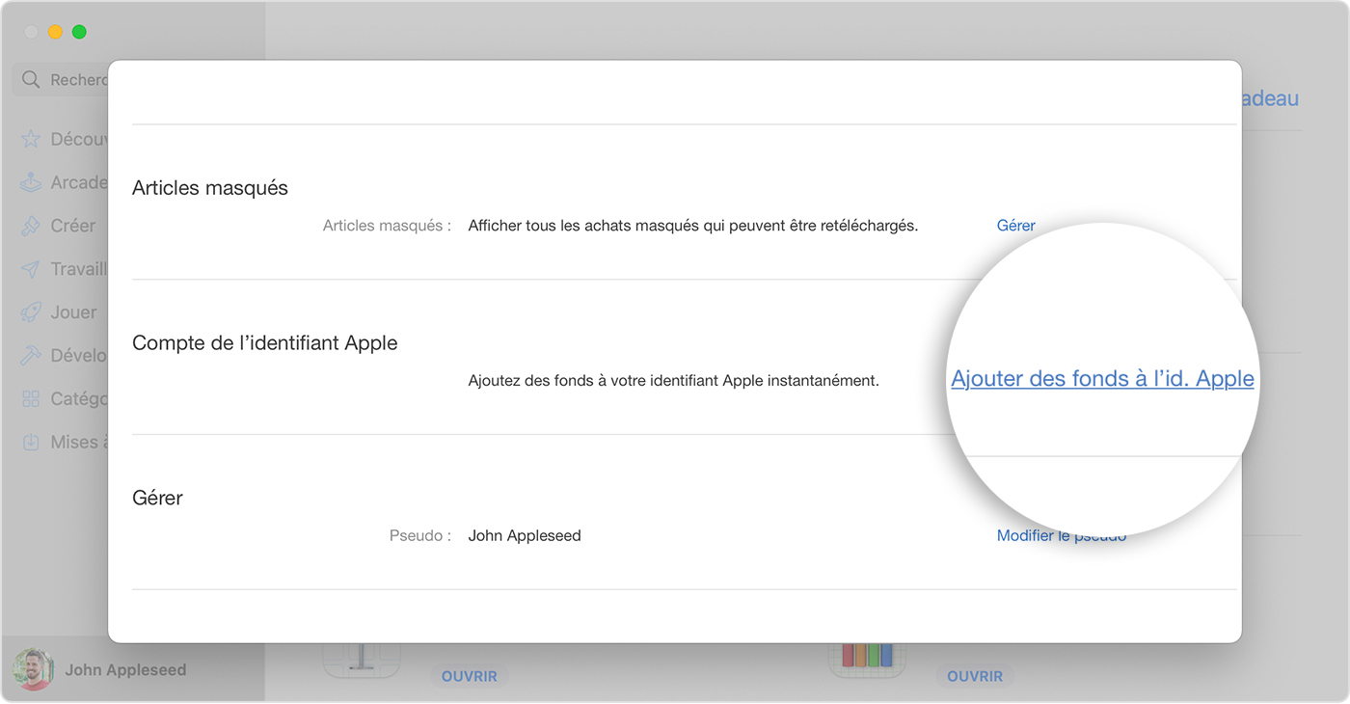Select the Travailler paper plane icon

tap(31, 269)
